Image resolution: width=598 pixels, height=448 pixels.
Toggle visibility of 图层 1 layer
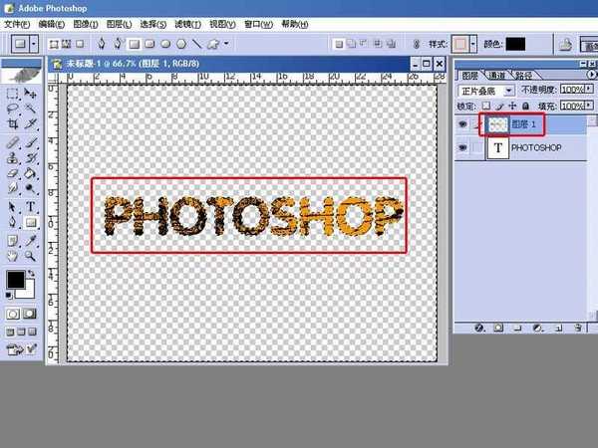tap(461, 123)
